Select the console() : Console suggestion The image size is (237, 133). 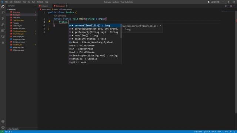(95, 59)
